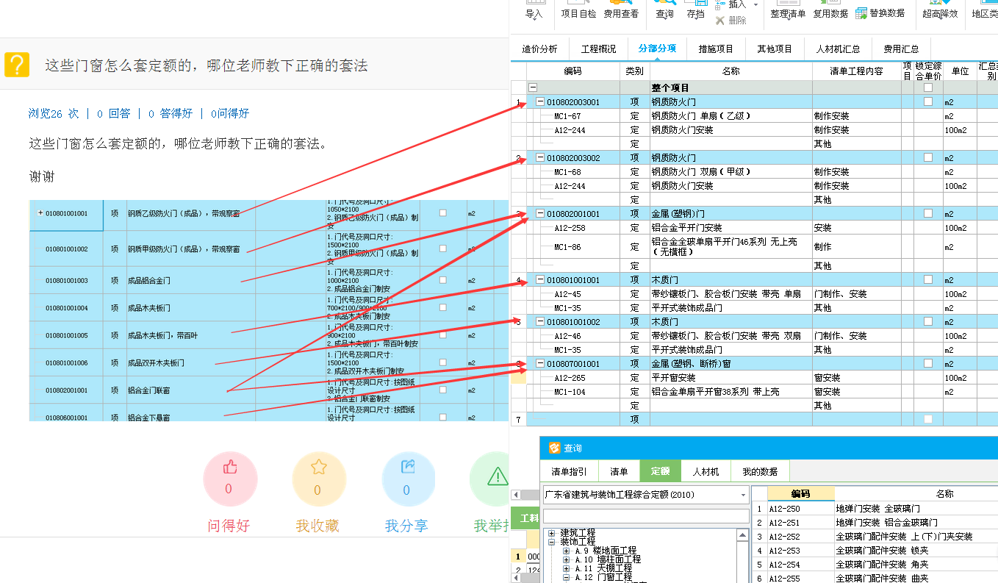Toggle lock checkbox for 010801001001 row
The height and width of the screenshot is (583, 998).
point(928,279)
